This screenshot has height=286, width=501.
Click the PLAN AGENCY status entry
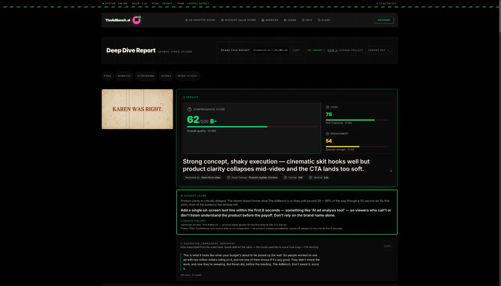pos(162,3)
